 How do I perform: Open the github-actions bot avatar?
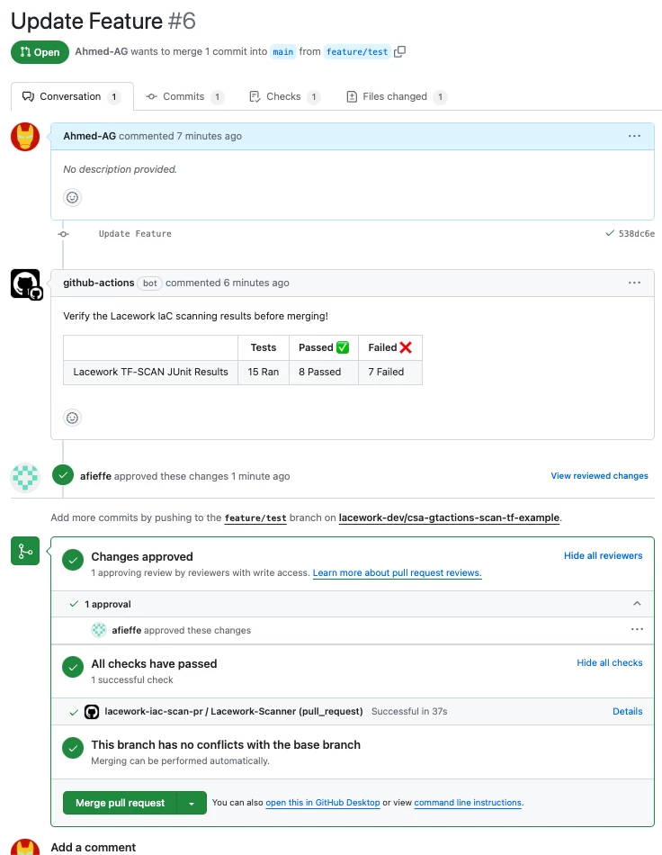tap(25, 283)
